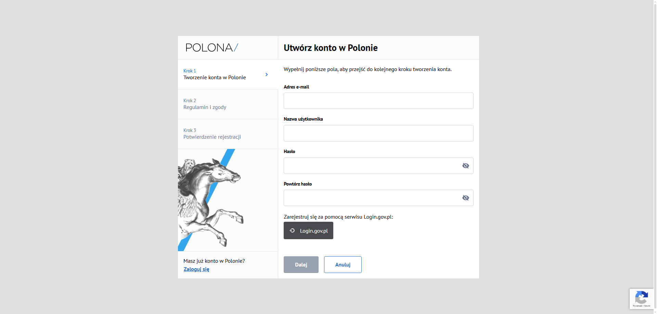The height and width of the screenshot is (314, 657).
Task: Toggle password visibility on the first password field
Action: 465,165
